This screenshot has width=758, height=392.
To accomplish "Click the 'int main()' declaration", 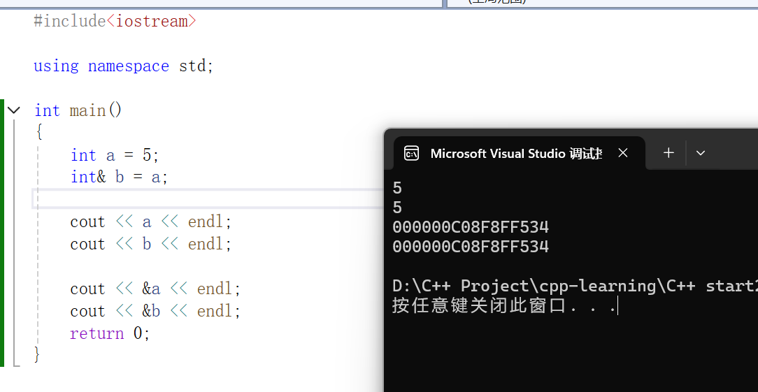I will coord(78,110).
